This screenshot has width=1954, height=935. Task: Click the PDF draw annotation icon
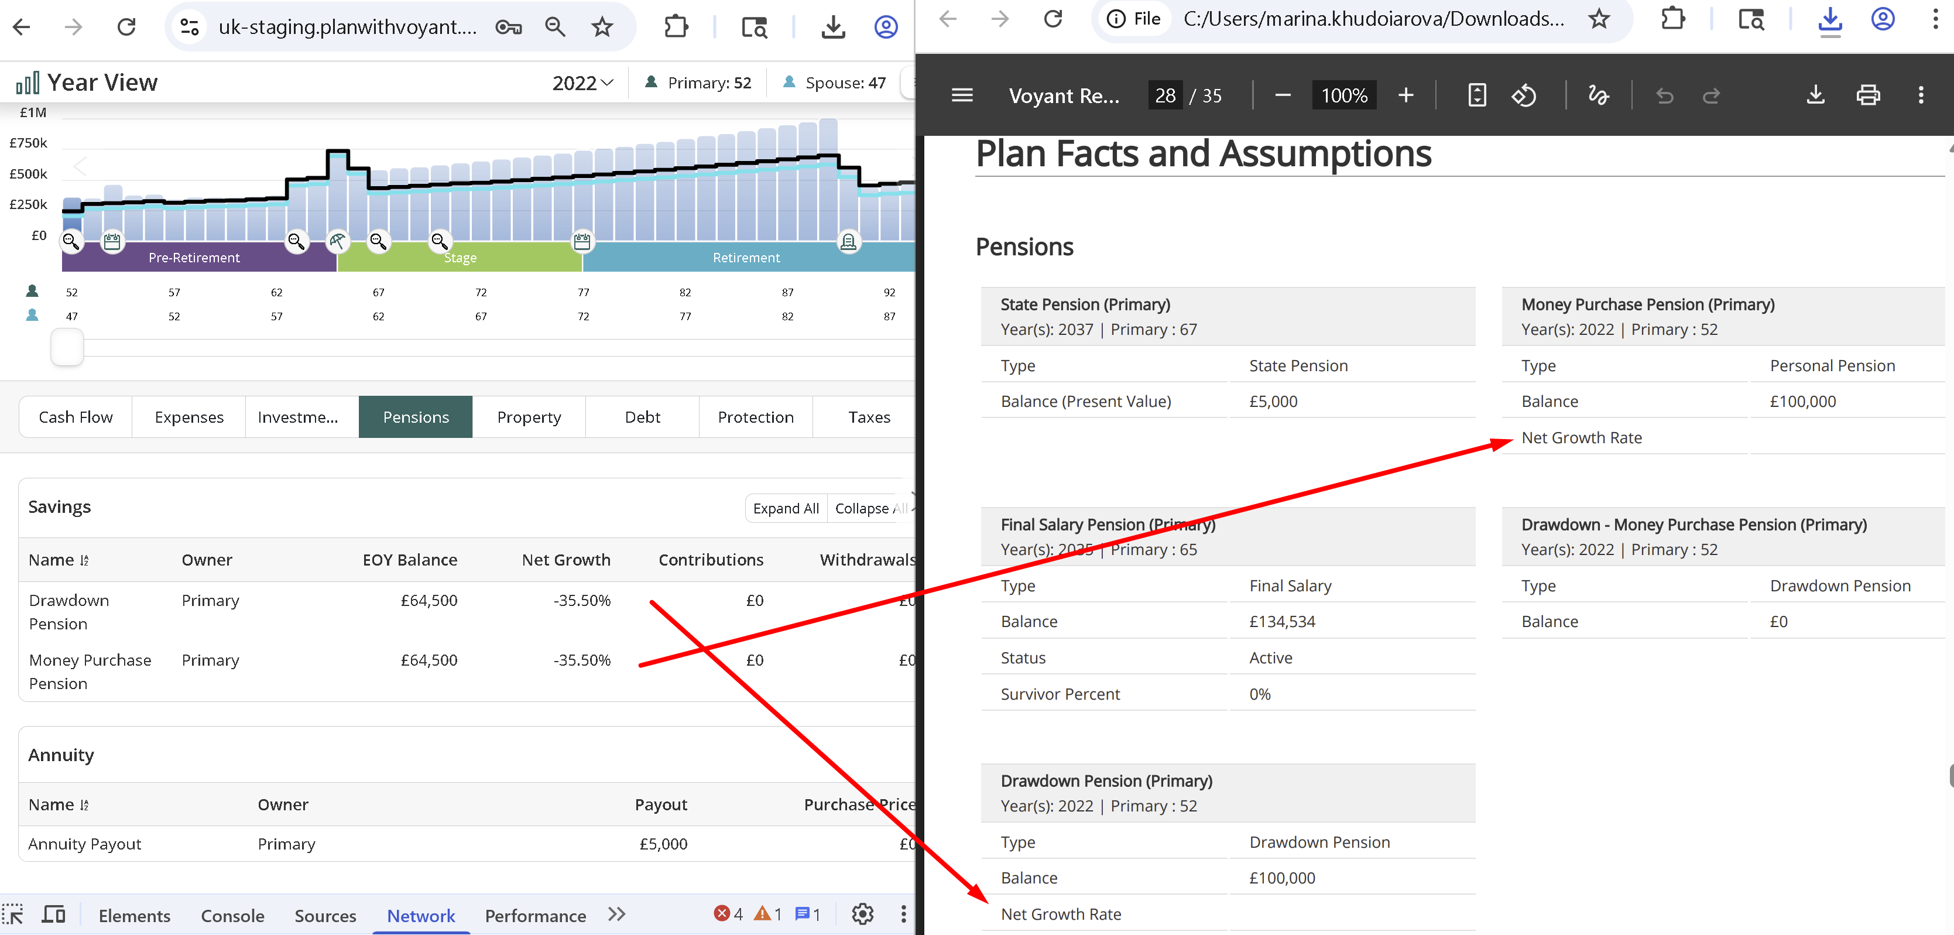(x=1598, y=95)
